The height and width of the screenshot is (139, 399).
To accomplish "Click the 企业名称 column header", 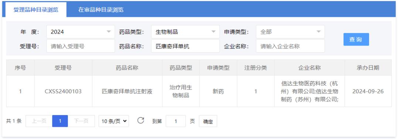I will (x=310, y=68).
